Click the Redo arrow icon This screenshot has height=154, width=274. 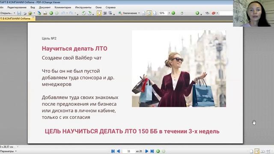click(x=71, y=13)
